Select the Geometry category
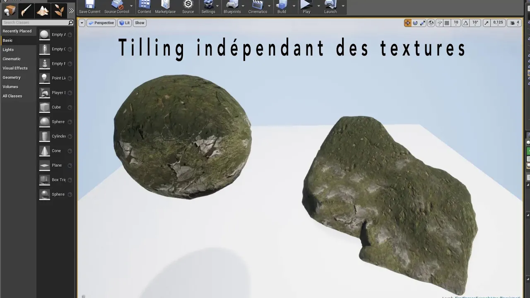The width and height of the screenshot is (530, 298). point(18,77)
